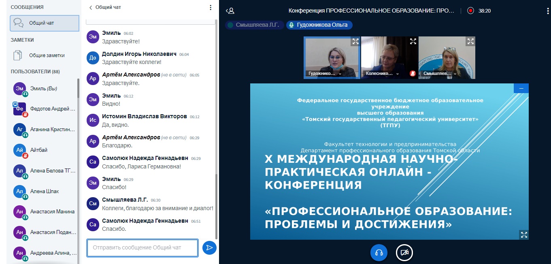
Task: Expand Смышляева webcam to fullscreen
Action: [x=470, y=41]
